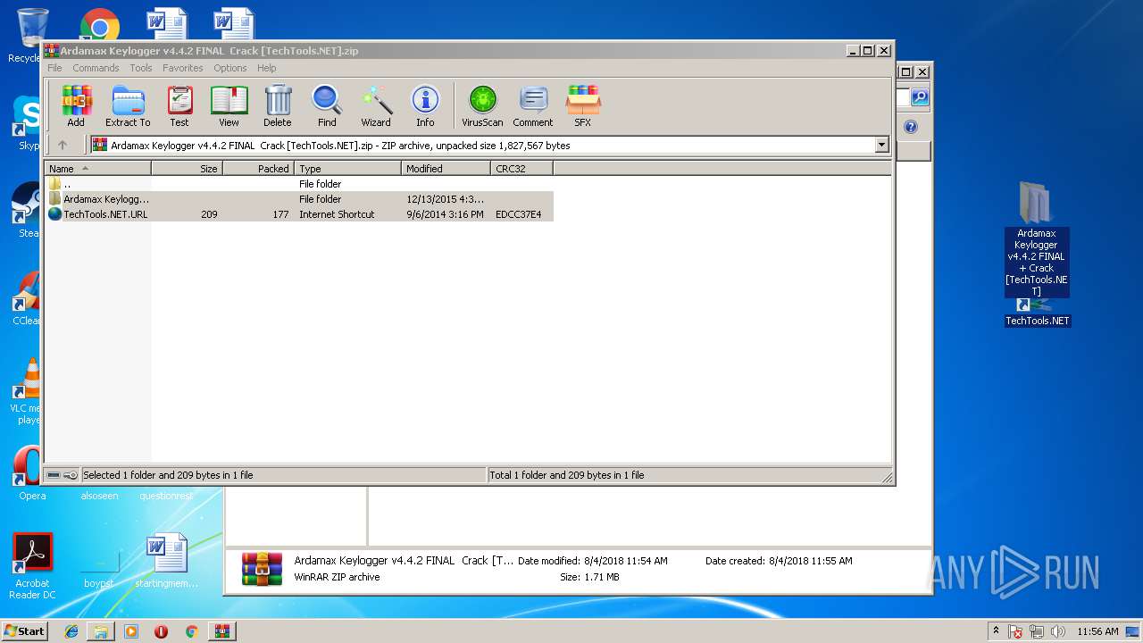The height and width of the screenshot is (643, 1143).
Task: Click the taskbar clock 11:56 AM
Action: (1097, 631)
